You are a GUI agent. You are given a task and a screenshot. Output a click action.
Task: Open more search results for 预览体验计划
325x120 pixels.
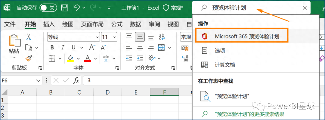click(255, 114)
